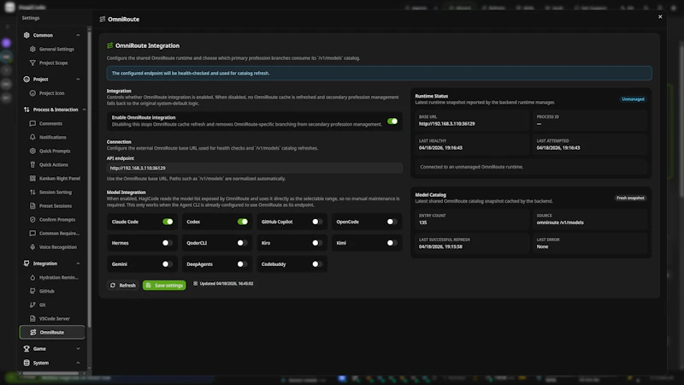Viewport: 684px width, 385px height.
Task: Click the Project Icon entry icon
Action: 32,93
